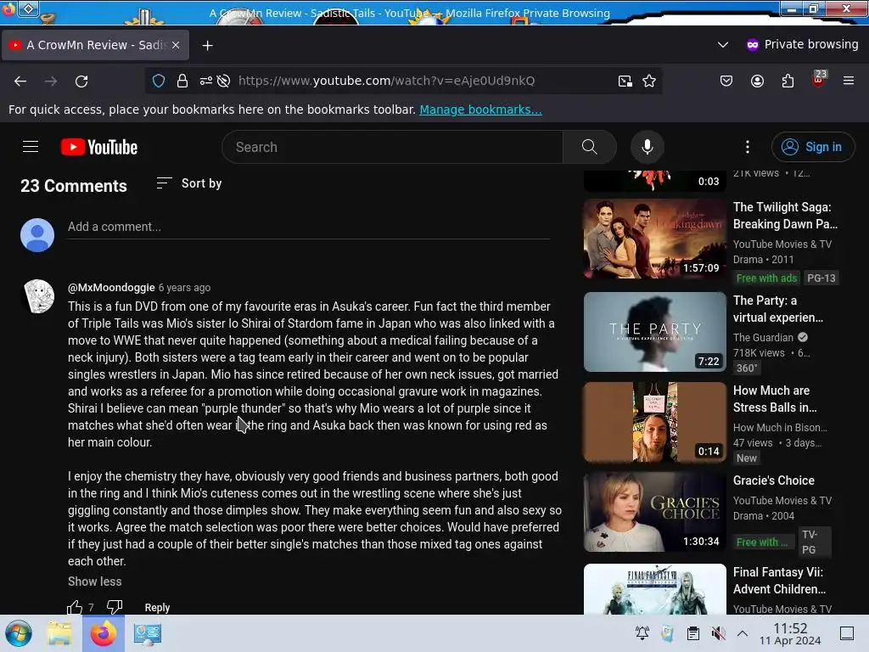Image resolution: width=869 pixels, height=652 pixels.
Task: Open How Much are Stress Balls thumbnail
Action: click(654, 422)
